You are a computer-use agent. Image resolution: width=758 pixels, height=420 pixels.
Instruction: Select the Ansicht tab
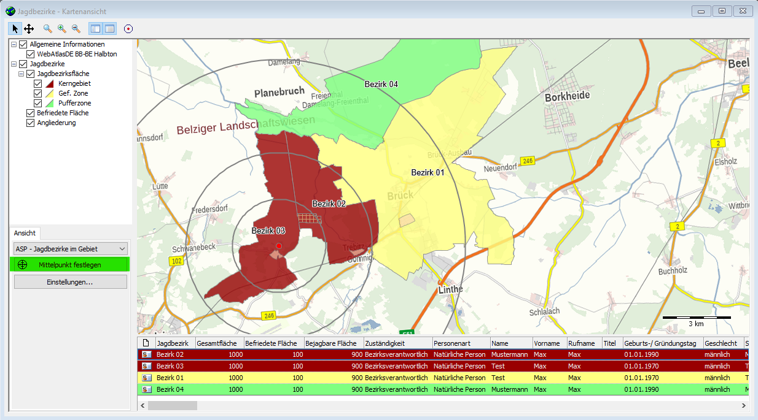point(25,234)
